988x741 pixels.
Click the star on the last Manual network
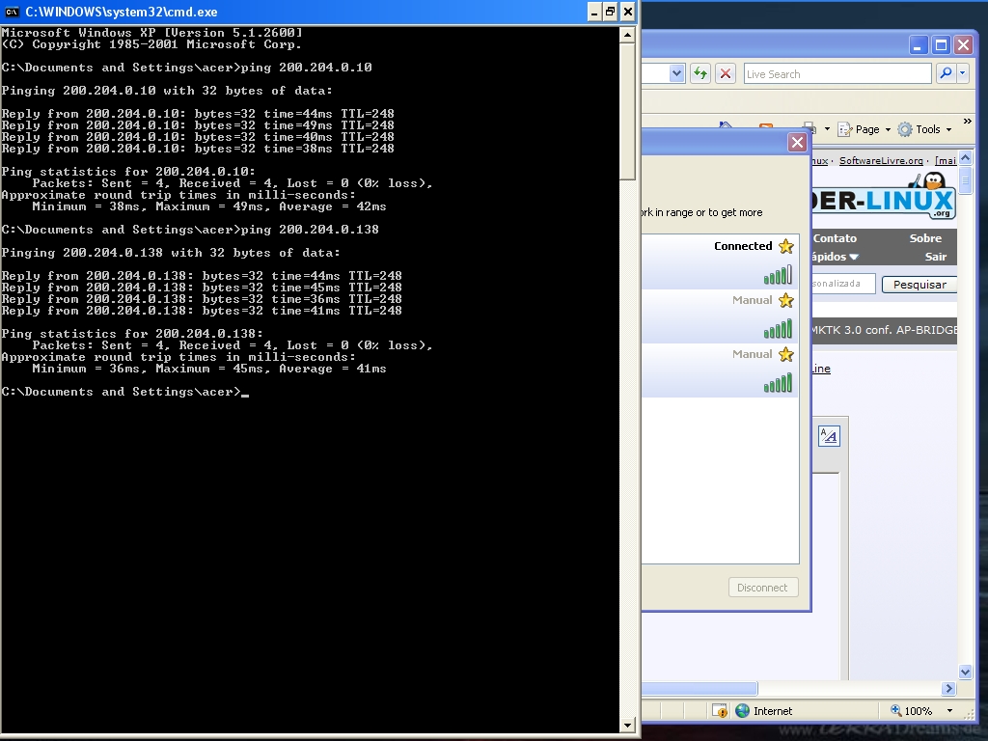[785, 354]
